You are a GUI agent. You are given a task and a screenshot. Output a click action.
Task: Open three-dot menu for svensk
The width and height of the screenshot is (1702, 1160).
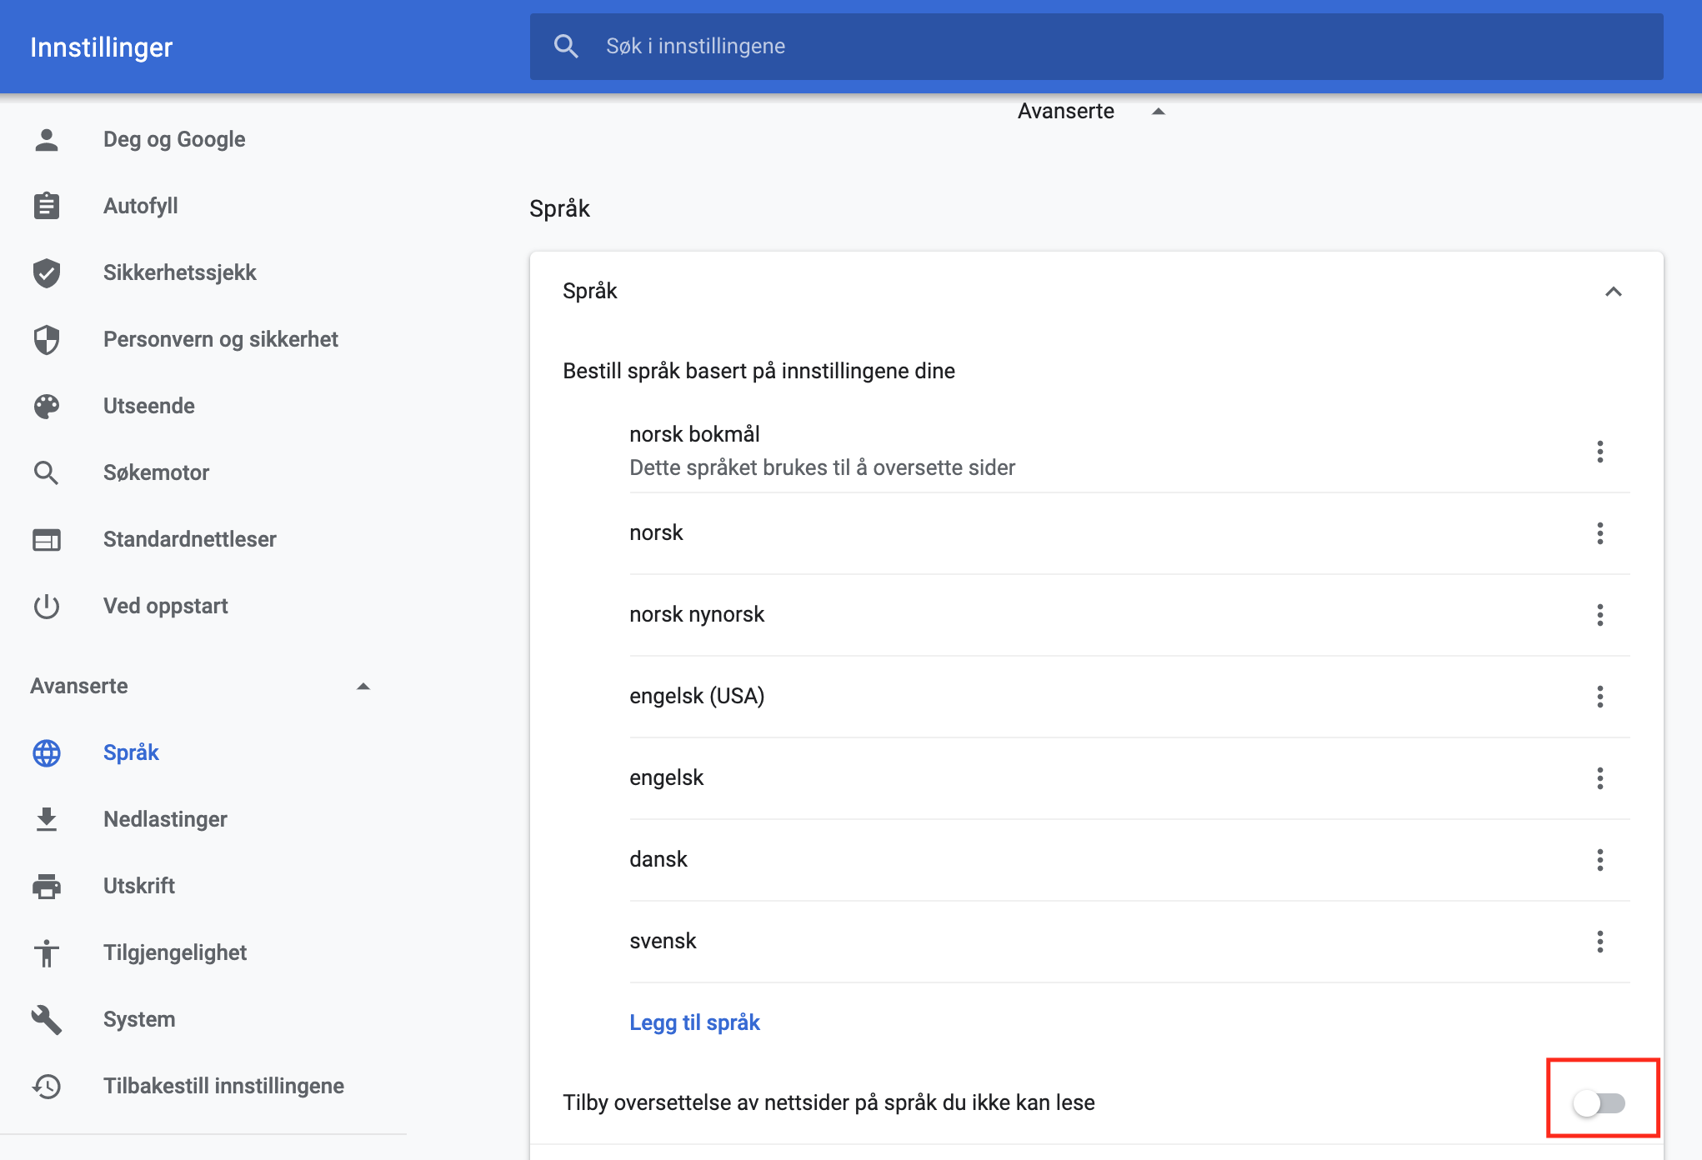[x=1599, y=942]
